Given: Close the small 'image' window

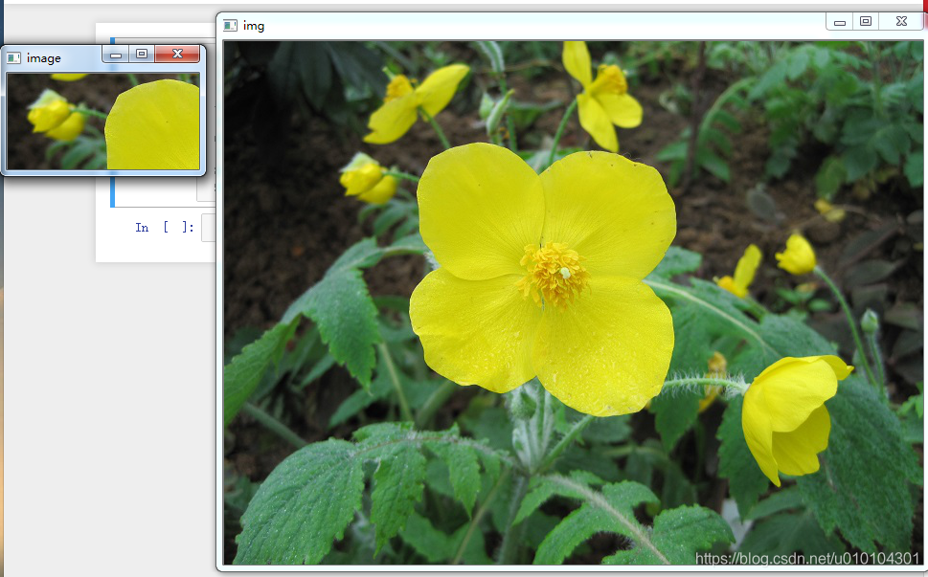Looking at the screenshot, I should tap(177, 55).
